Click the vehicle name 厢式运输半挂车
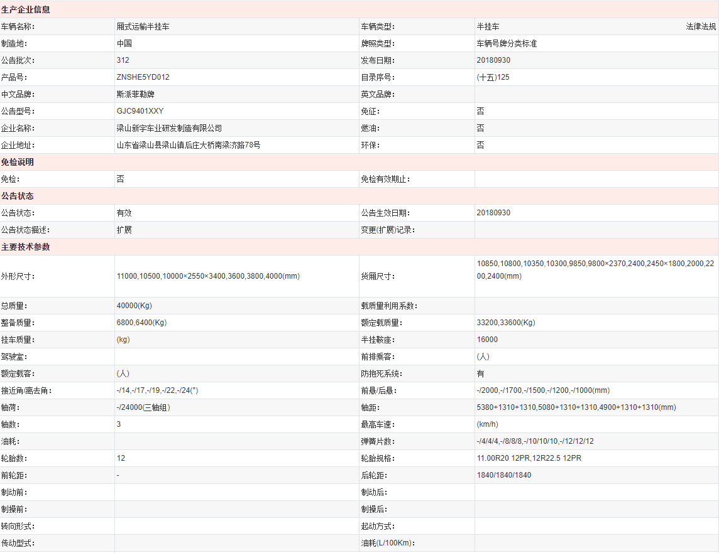The image size is (719, 553). pyautogui.click(x=143, y=27)
